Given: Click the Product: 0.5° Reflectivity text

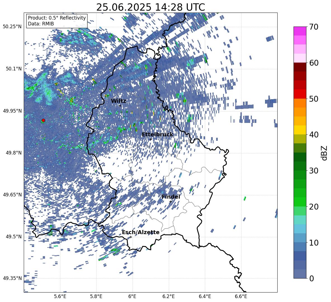Looking at the screenshot, I should [57, 18].
